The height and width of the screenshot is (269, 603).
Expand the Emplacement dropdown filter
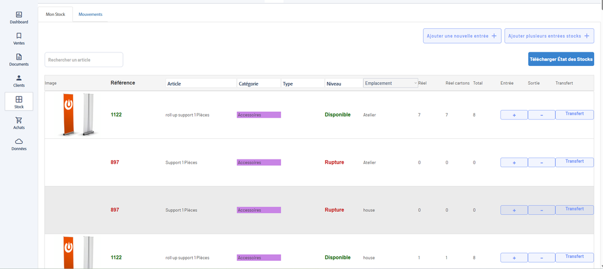[x=390, y=83]
